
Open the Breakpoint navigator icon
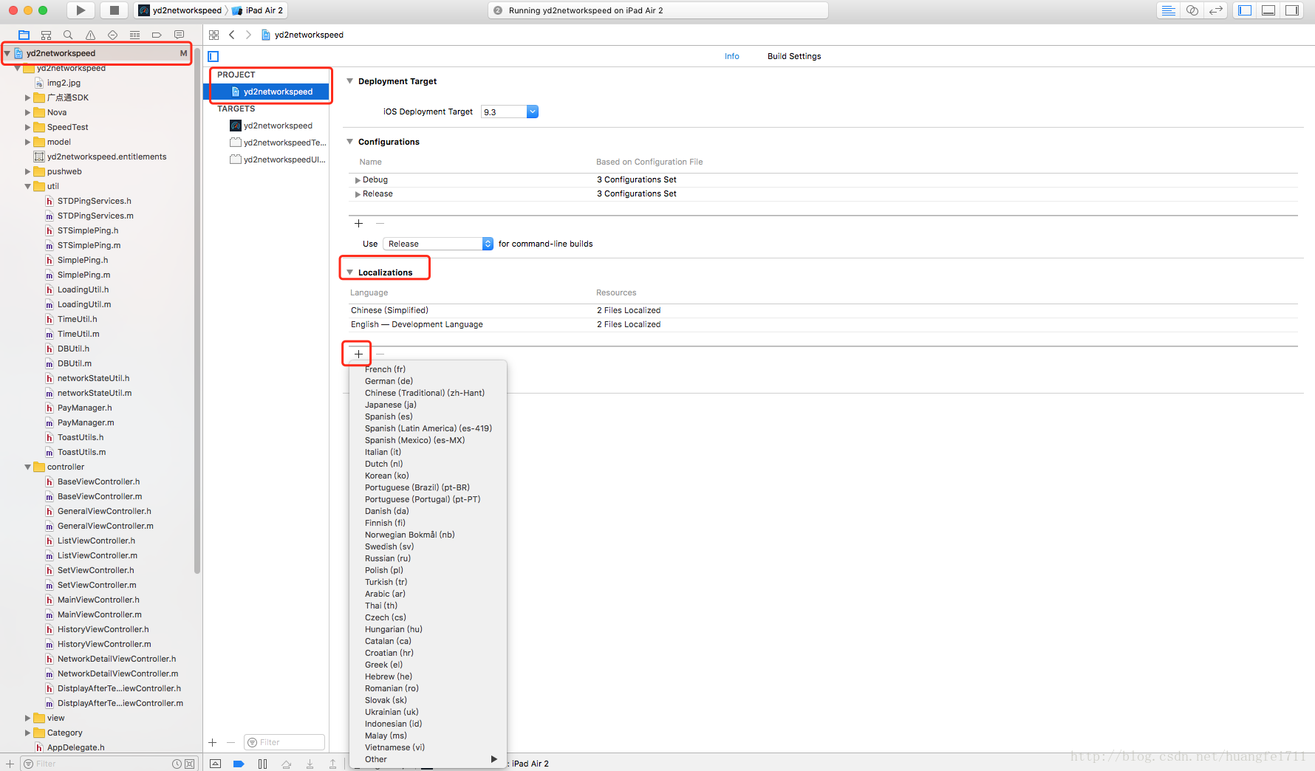pos(157,35)
